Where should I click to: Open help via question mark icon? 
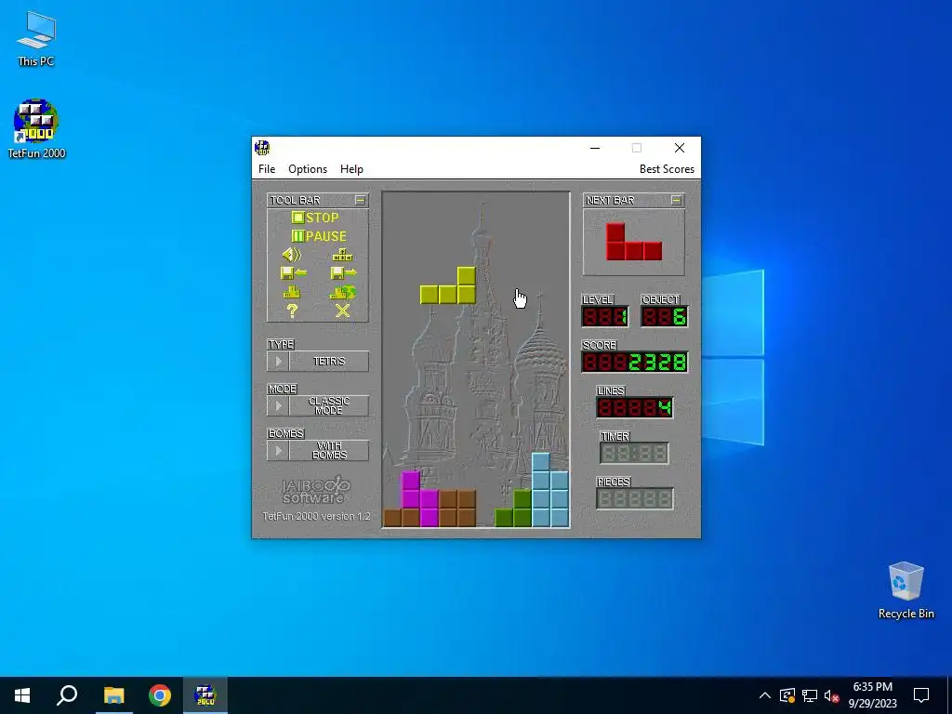[292, 311]
